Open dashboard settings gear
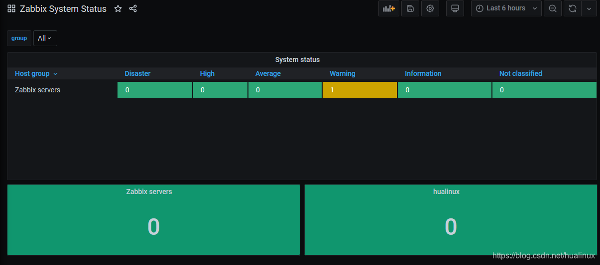 (x=430, y=8)
